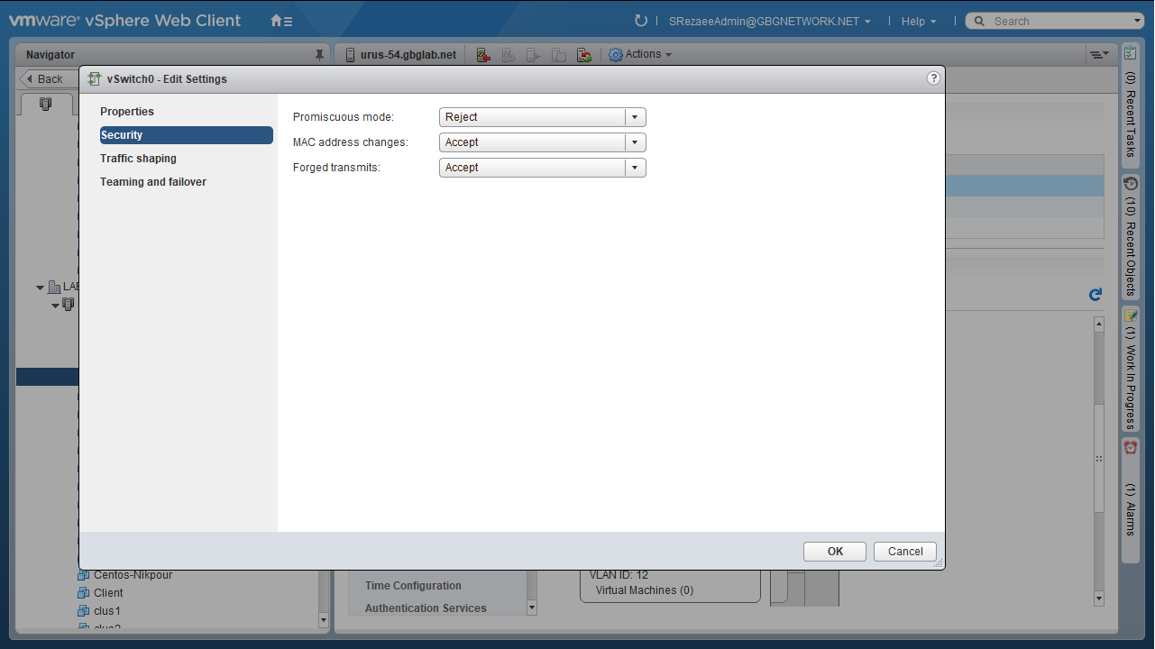Expand the Actions menu
The height and width of the screenshot is (649, 1155).
[x=641, y=55]
